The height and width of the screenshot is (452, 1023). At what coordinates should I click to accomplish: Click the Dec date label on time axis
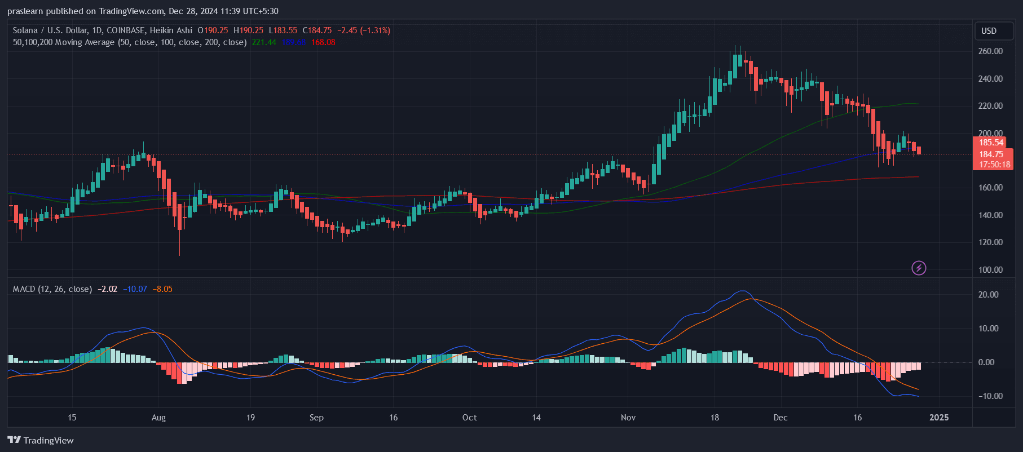(781, 418)
